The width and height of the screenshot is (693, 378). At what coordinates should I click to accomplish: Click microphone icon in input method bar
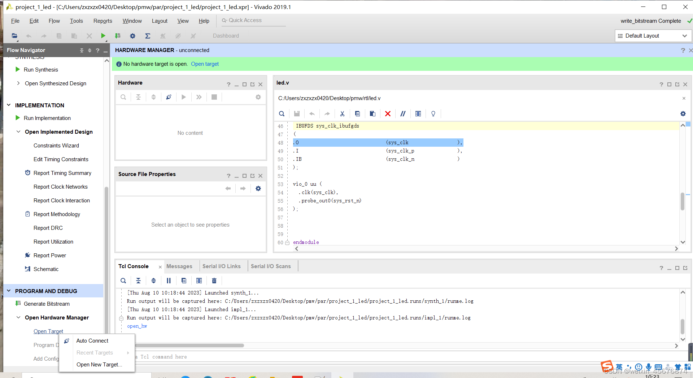(649, 366)
